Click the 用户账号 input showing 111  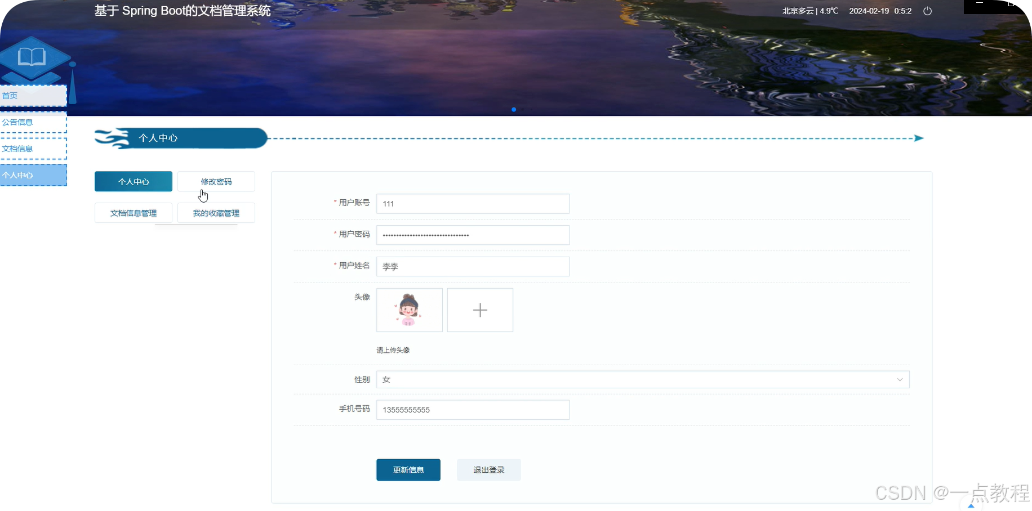(x=472, y=204)
